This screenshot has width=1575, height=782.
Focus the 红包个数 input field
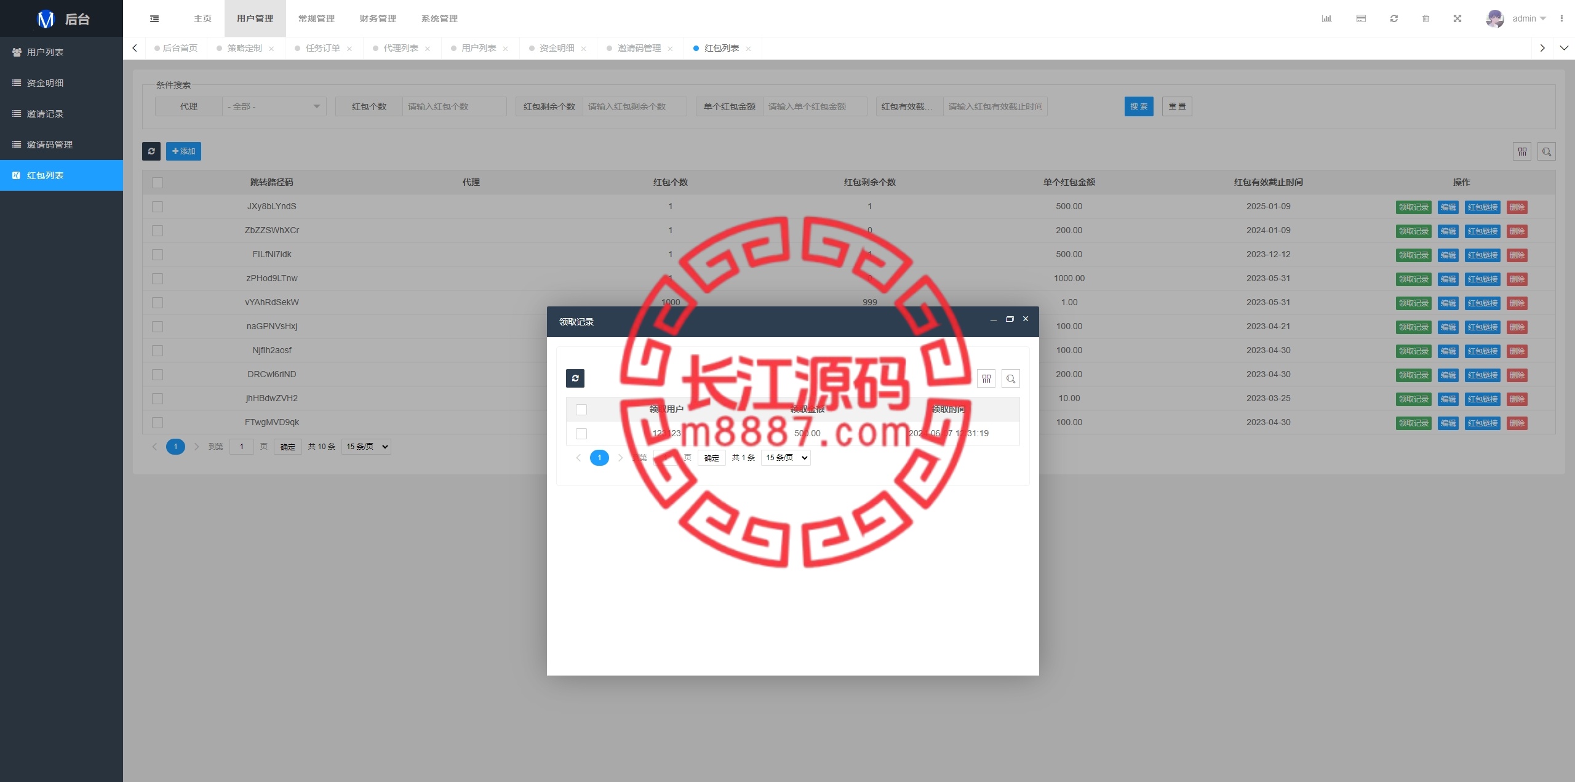tap(454, 106)
